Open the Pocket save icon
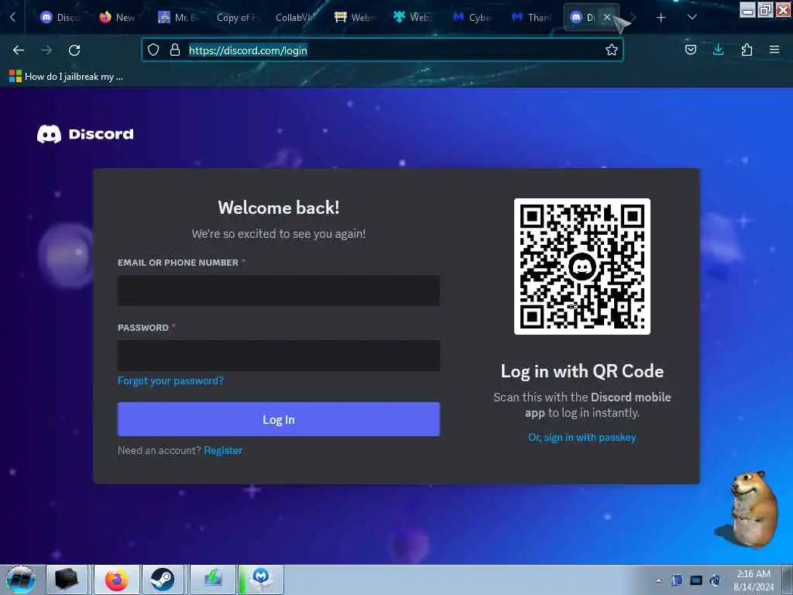 tap(690, 50)
